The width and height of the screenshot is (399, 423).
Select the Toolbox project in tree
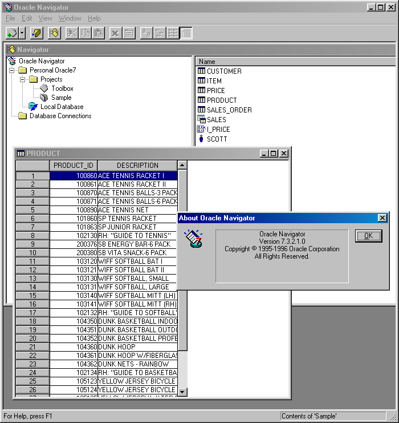click(62, 88)
